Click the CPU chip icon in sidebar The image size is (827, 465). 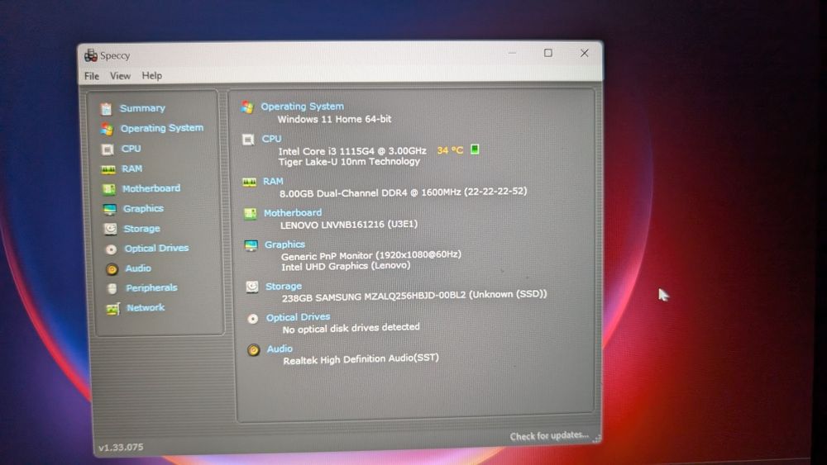tap(107, 149)
